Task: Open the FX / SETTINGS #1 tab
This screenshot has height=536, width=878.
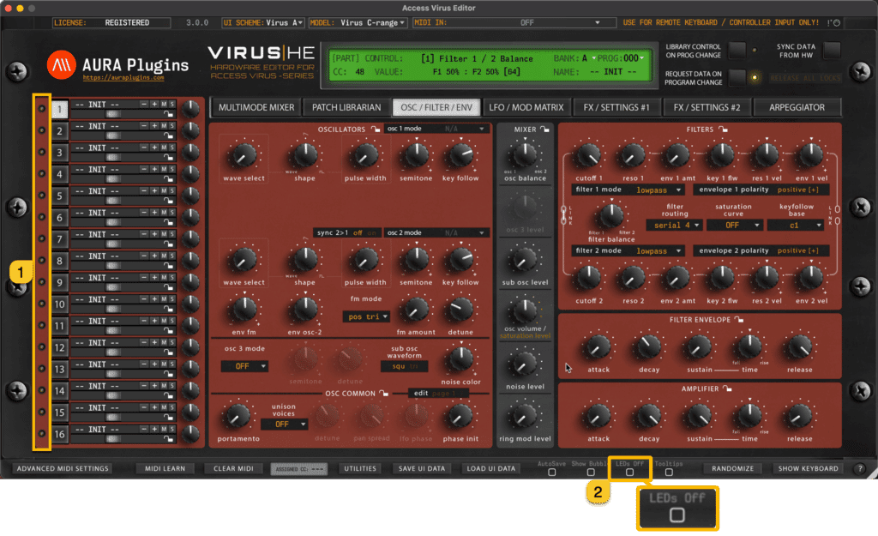Action: coord(616,107)
